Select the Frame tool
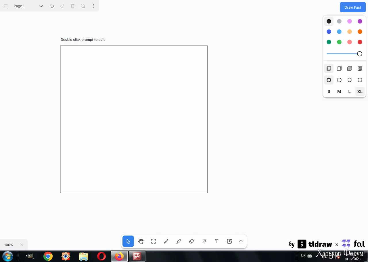The height and width of the screenshot is (262, 368). tap(154, 241)
